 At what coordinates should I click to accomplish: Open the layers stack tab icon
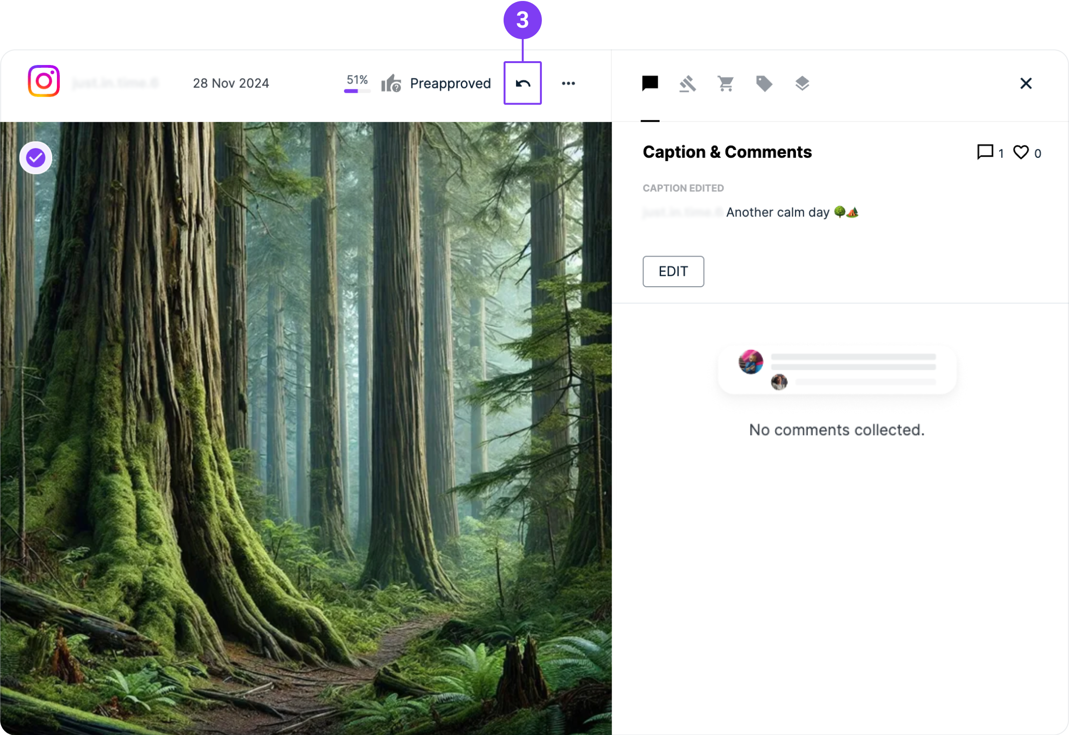802,84
